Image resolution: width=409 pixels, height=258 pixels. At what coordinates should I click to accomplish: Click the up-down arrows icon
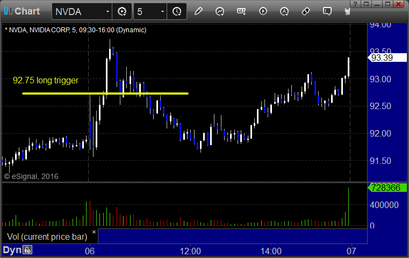[x=306, y=11]
